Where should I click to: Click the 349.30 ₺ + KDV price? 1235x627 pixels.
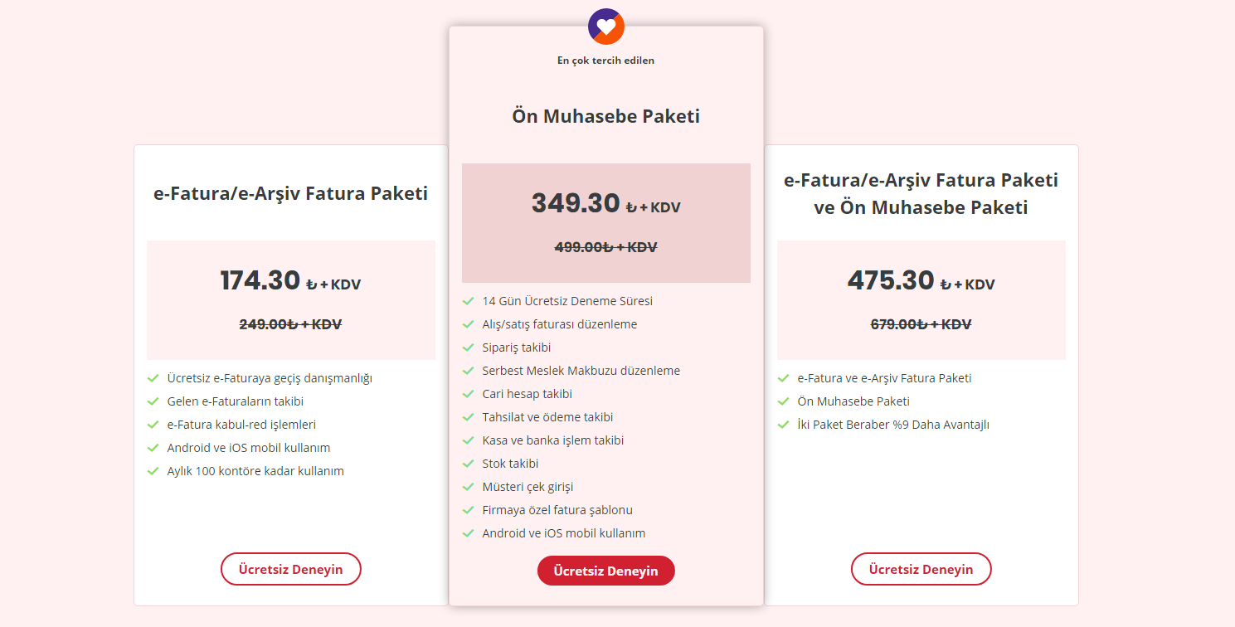tap(605, 204)
